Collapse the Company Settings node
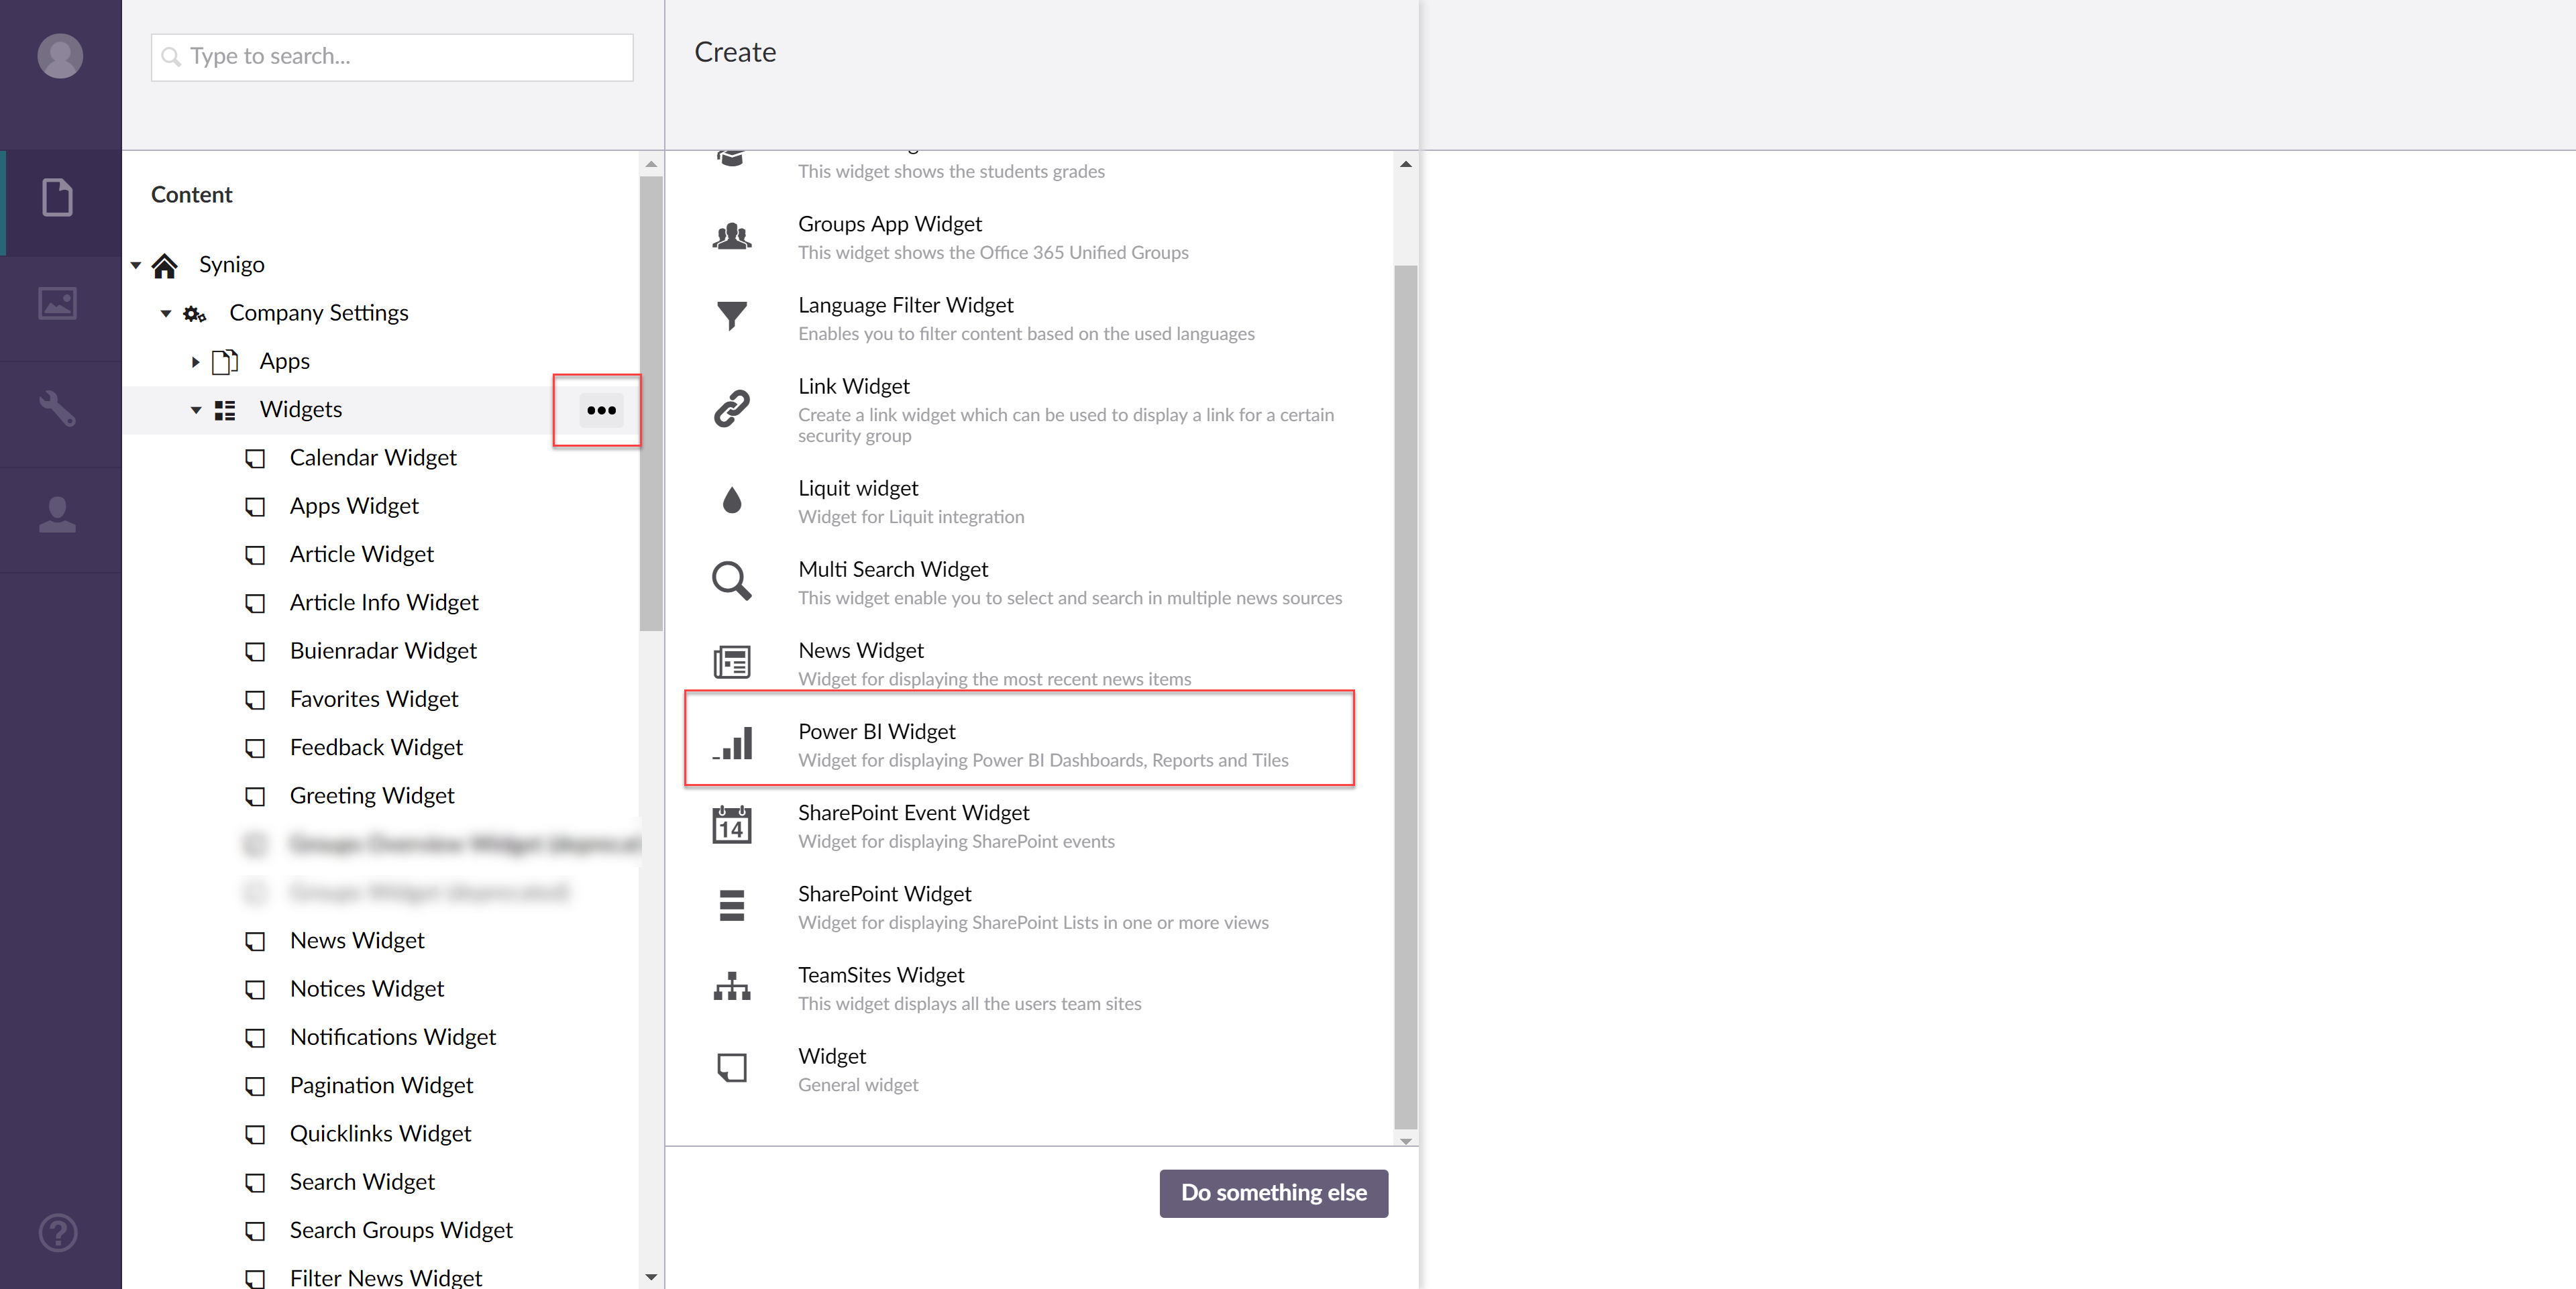 [x=166, y=314]
